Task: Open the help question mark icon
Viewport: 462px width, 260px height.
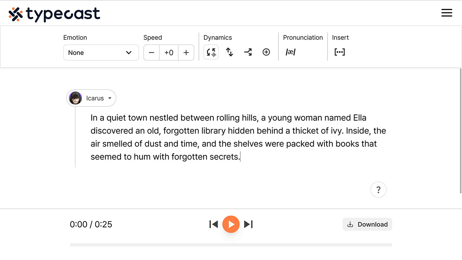Action: [x=378, y=189]
